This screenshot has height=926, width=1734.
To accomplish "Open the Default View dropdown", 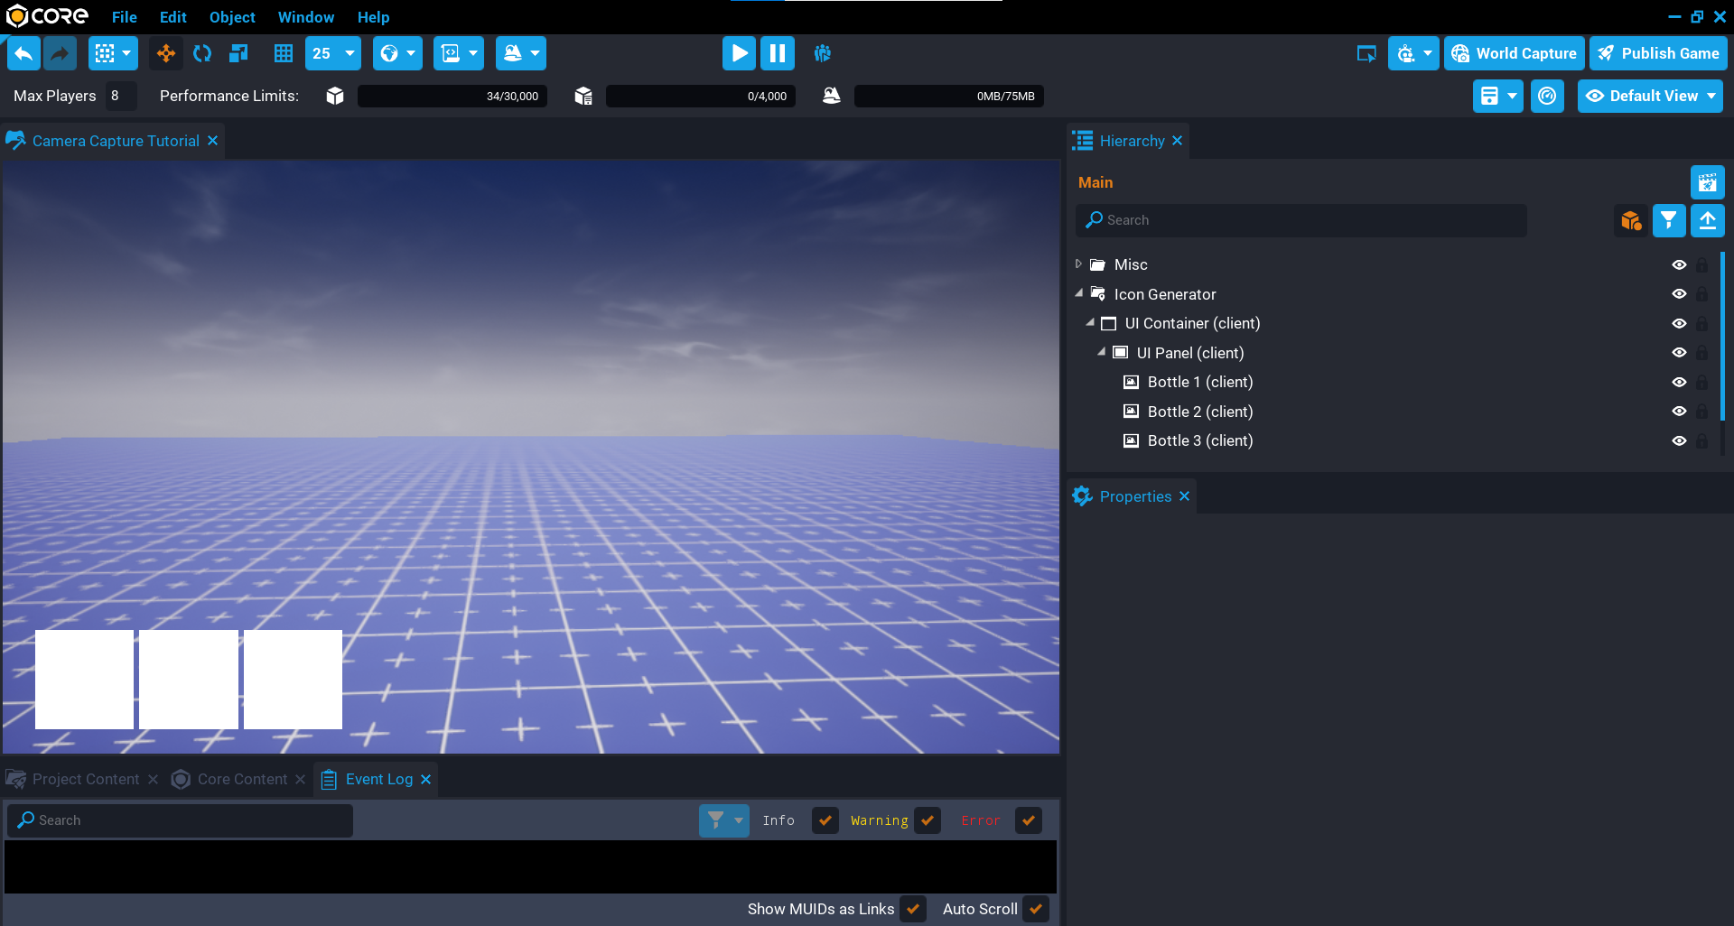I will [x=1650, y=96].
